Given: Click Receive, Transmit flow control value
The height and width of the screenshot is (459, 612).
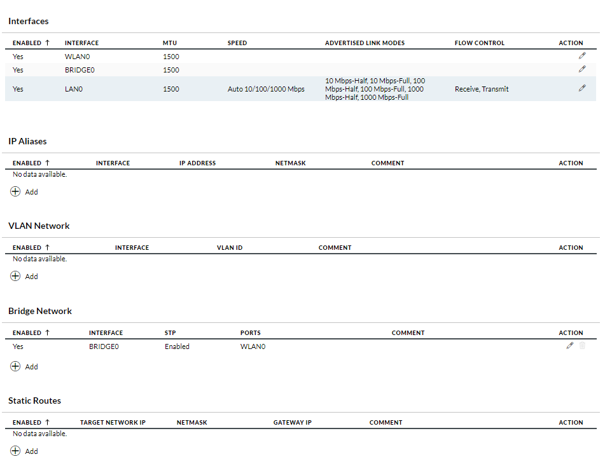Looking at the screenshot, I should (482, 89).
